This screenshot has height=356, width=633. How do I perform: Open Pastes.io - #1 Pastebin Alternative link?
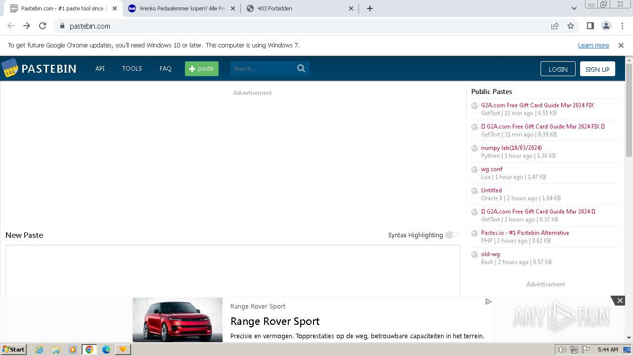coord(525,233)
